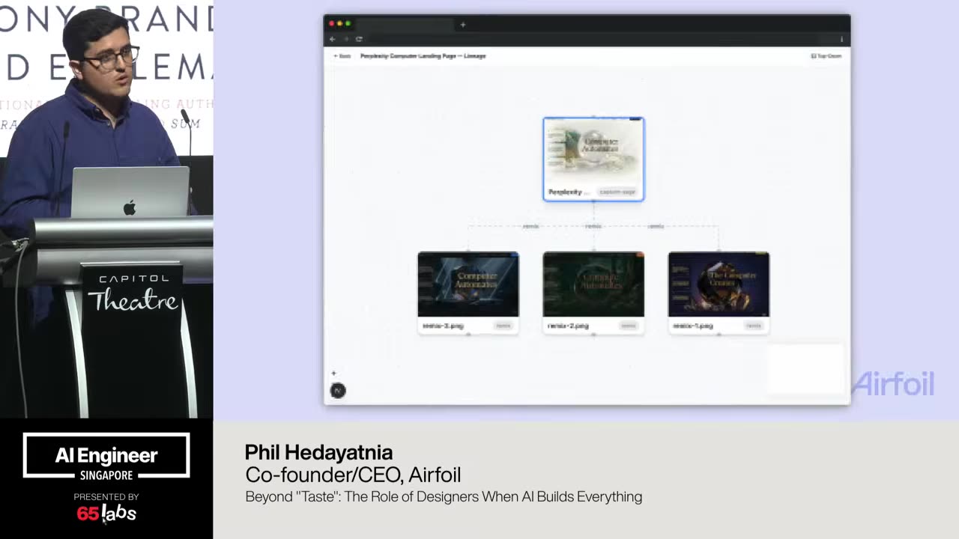Click the remix tag on the remix-3.png card
Screen dimensions: 959x539
tap(503, 326)
